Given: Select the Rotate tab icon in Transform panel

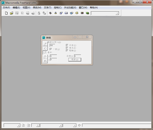Looking at the screenshot, I should pyautogui.click(x=45, y=48).
